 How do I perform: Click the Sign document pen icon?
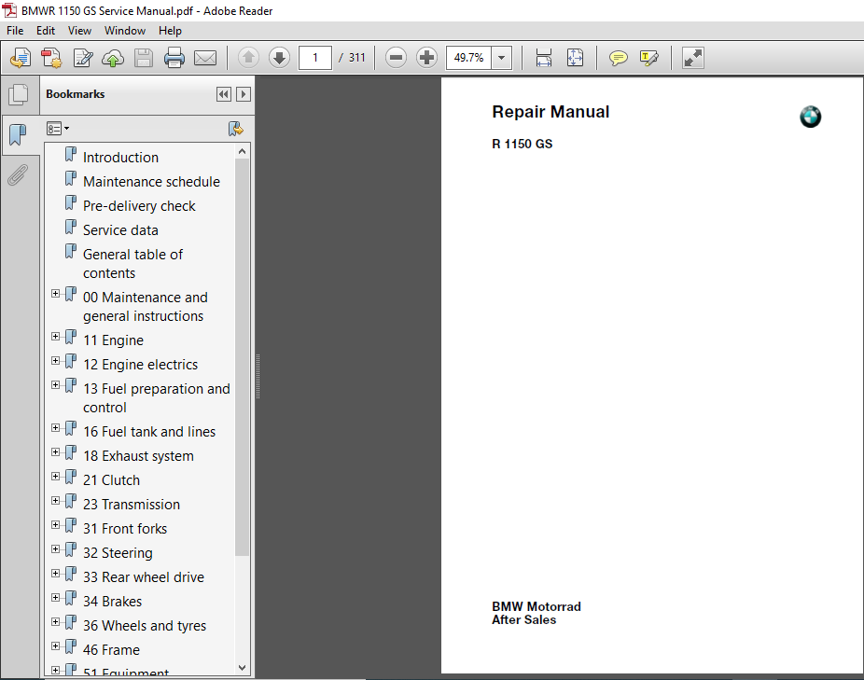coord(83,58)
